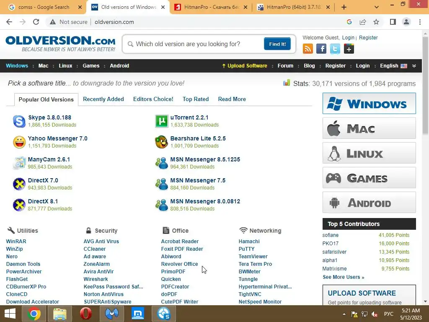Click the MSN Messenger 8.0.0812 icon
The width and height of the screenshot is (429, 322).
tap(162, 205)
